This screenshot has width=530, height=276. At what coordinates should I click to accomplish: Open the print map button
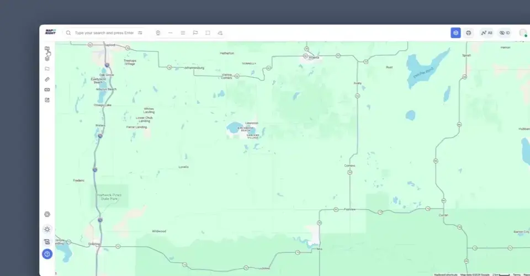tap(469, 33)
